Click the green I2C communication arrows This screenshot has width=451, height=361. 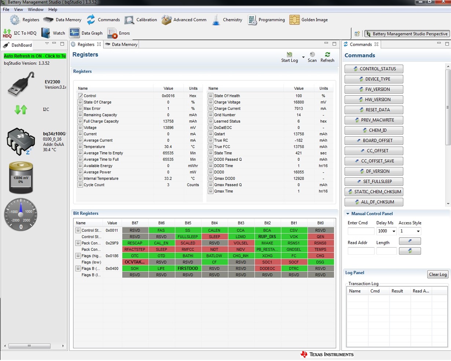[x=21, y=109]
